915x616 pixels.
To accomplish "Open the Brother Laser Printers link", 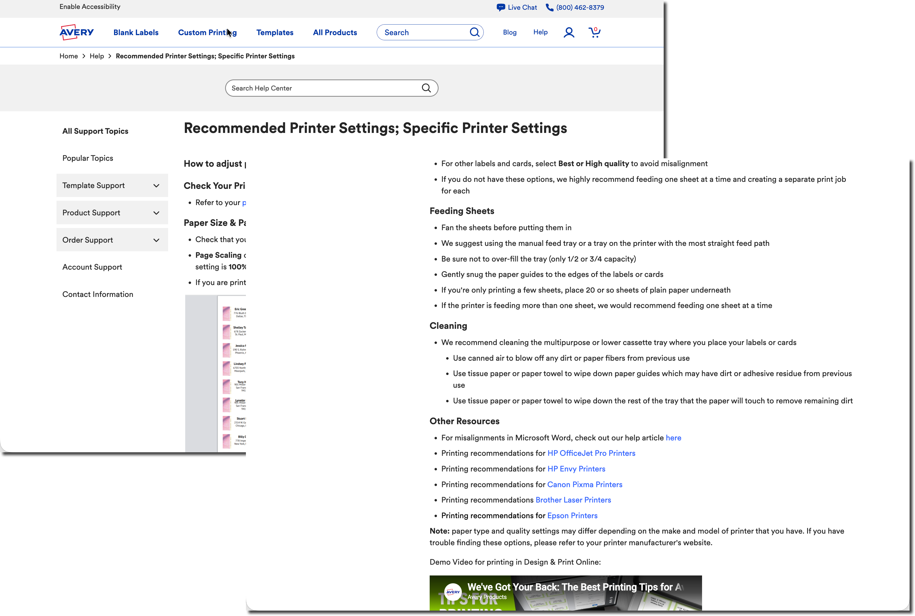I will pos(573,500).
